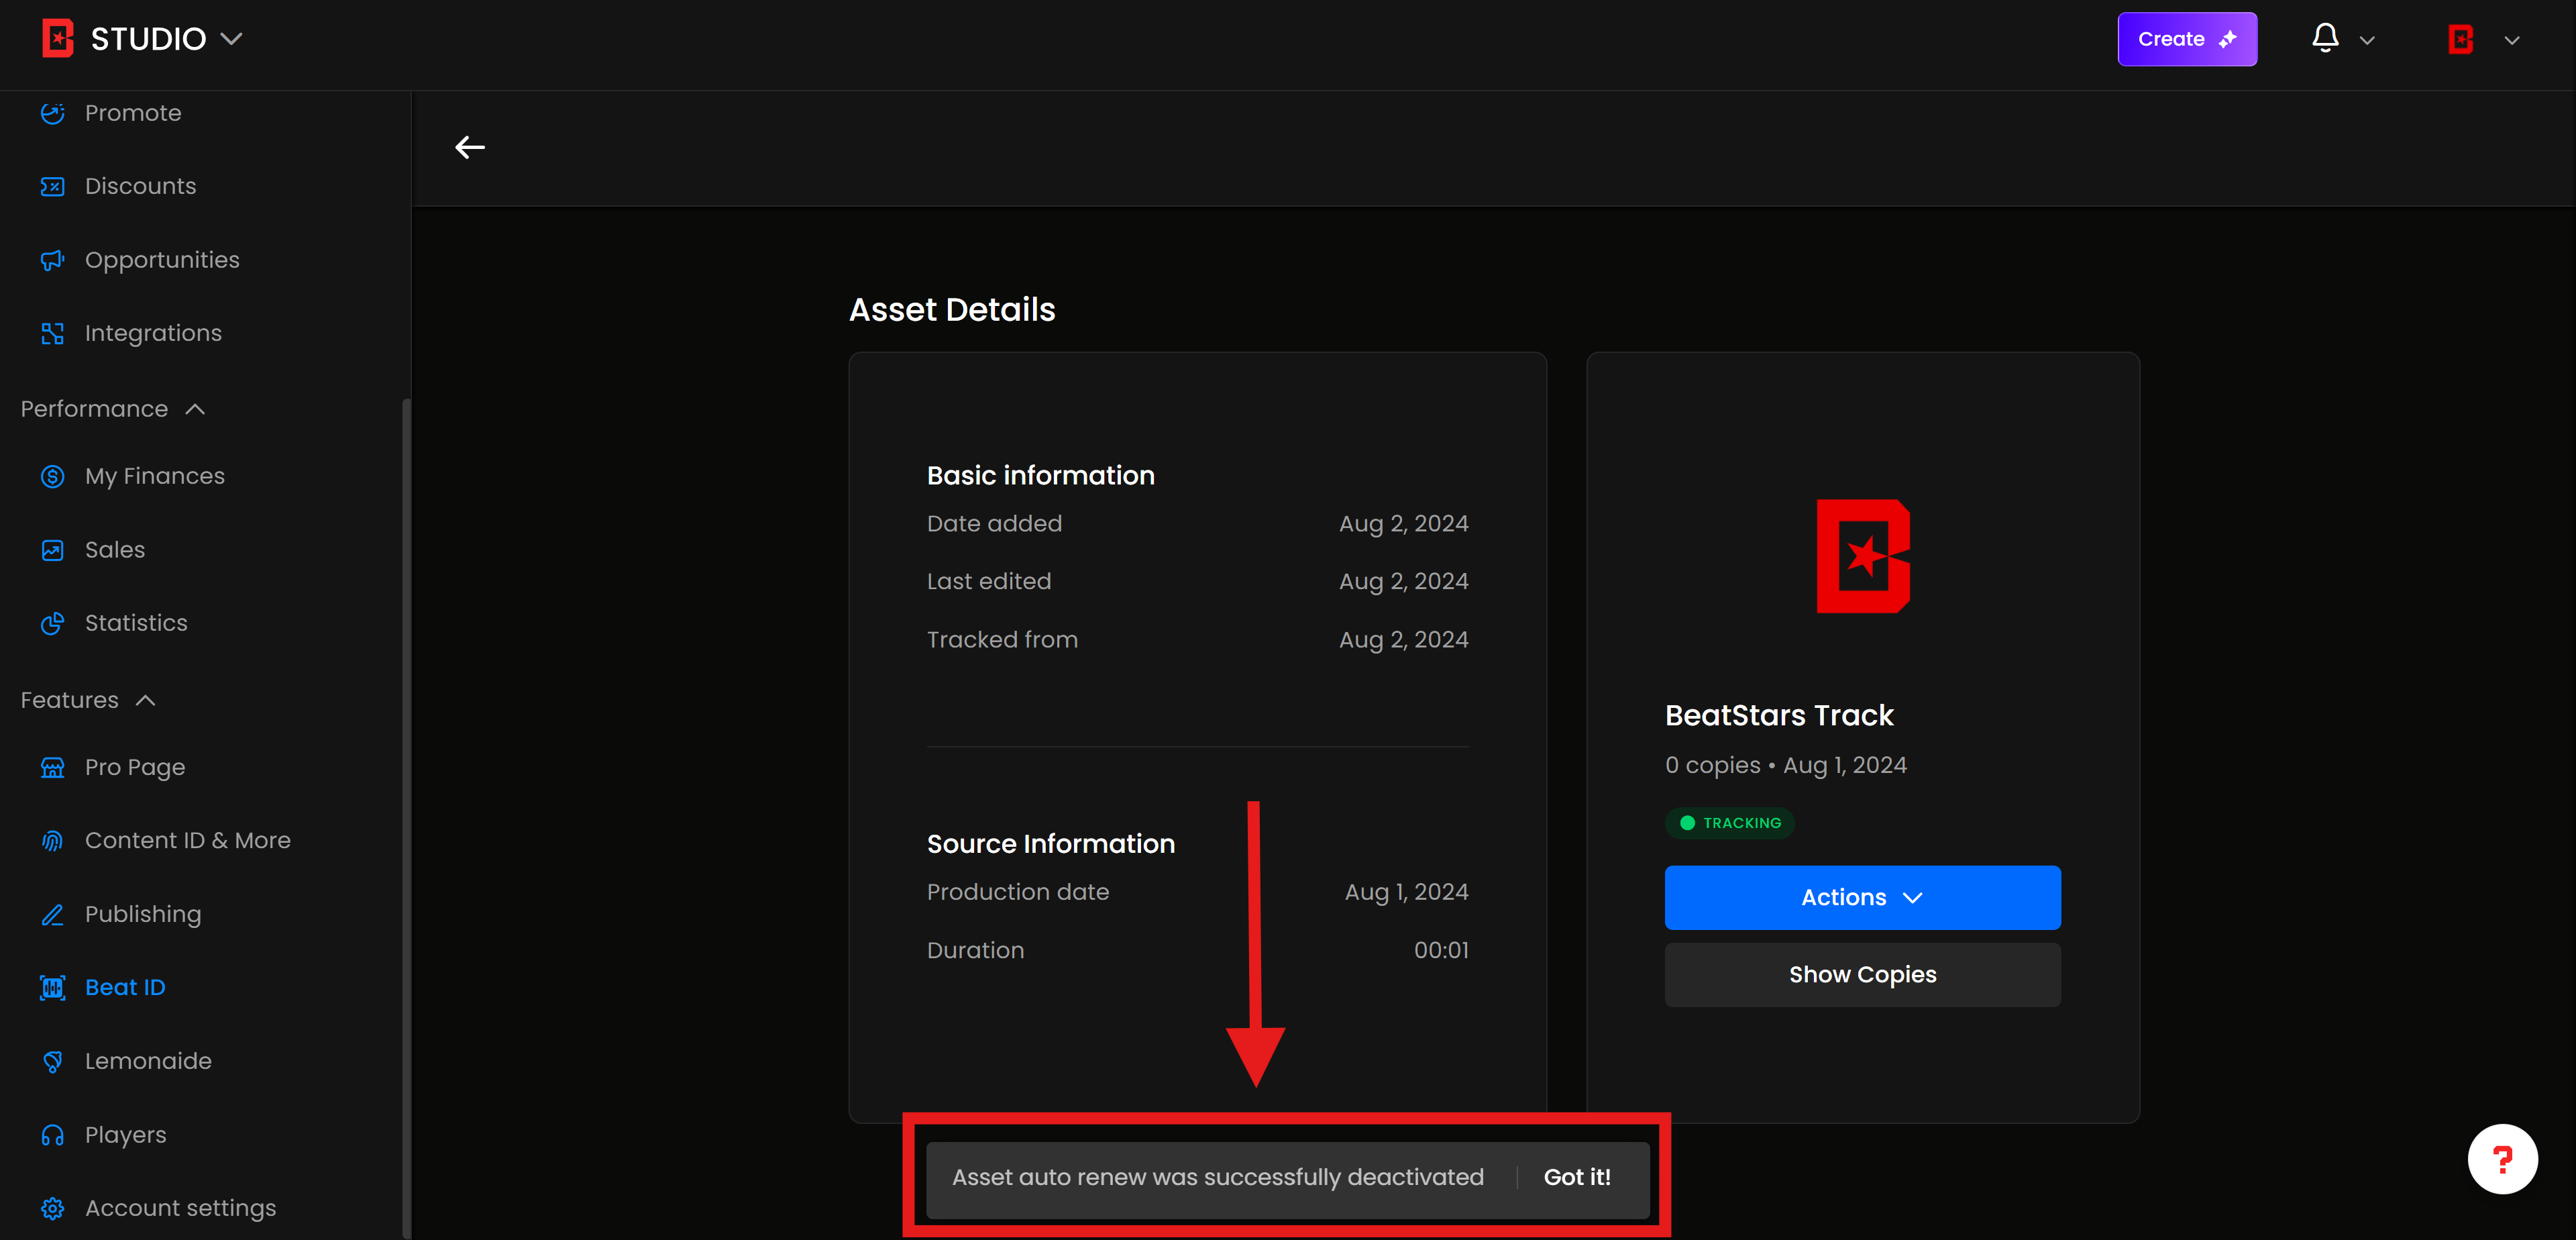Open My Finances
2576x1240 pixels.
[x=155, y=476]
